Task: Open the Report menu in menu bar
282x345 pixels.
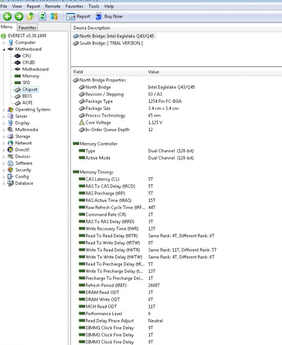Action: pos(34,6)
